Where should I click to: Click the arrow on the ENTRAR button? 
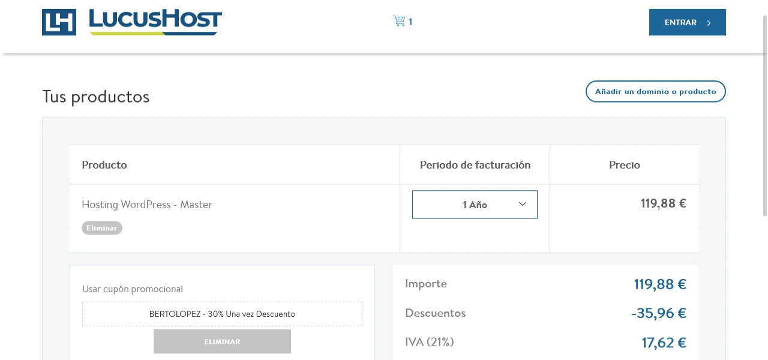tap(709, 23)
